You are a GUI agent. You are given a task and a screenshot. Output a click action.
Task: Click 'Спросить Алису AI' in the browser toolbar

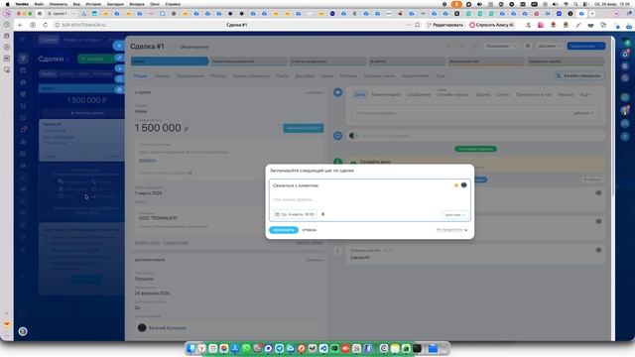point(491,25)
